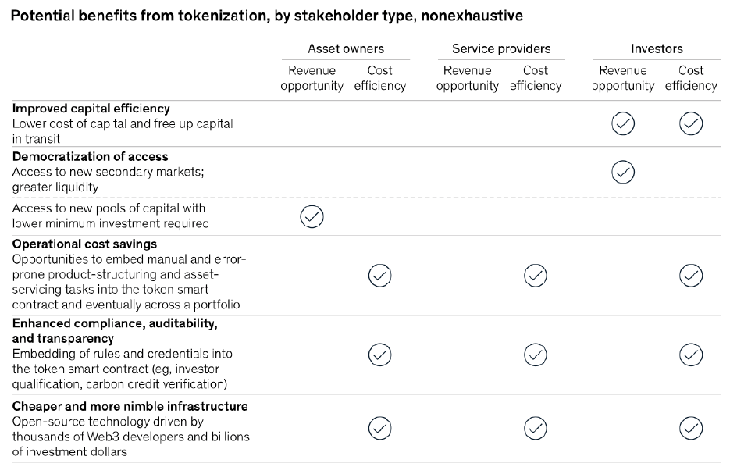Click Democratization of access Investors revenue checkmark
This screenshot has width=737, height=474.
point(623,172)
